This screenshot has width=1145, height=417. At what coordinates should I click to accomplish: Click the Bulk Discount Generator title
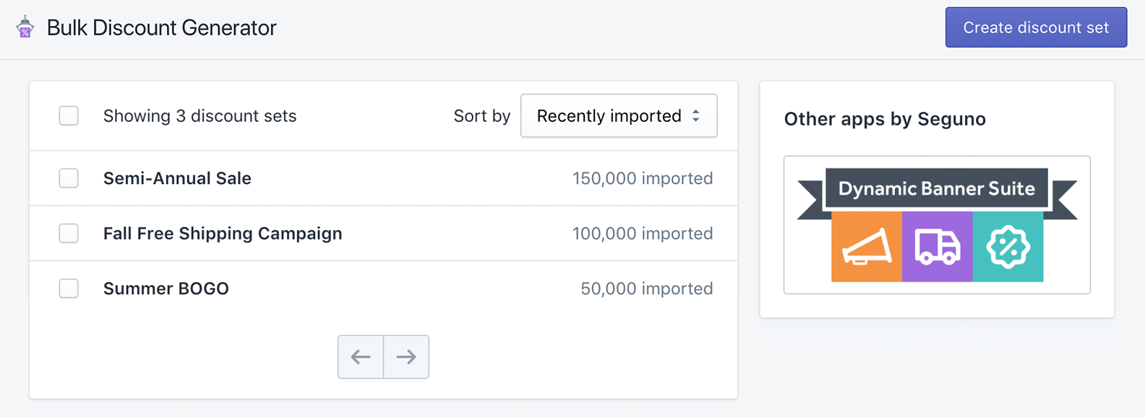click(x=162, y=27)
